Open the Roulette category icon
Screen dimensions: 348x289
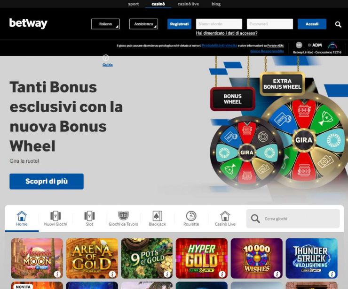[x=191, y=216]
